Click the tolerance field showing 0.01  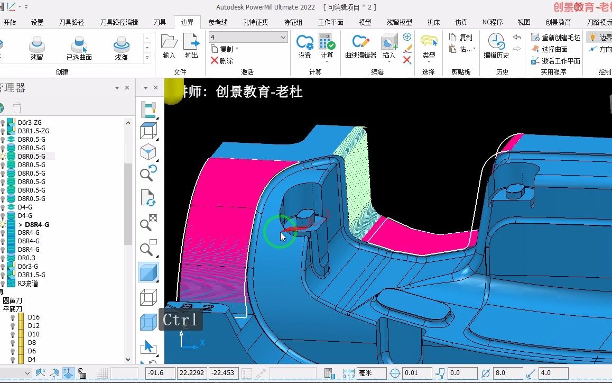click(x=416, y=373)
